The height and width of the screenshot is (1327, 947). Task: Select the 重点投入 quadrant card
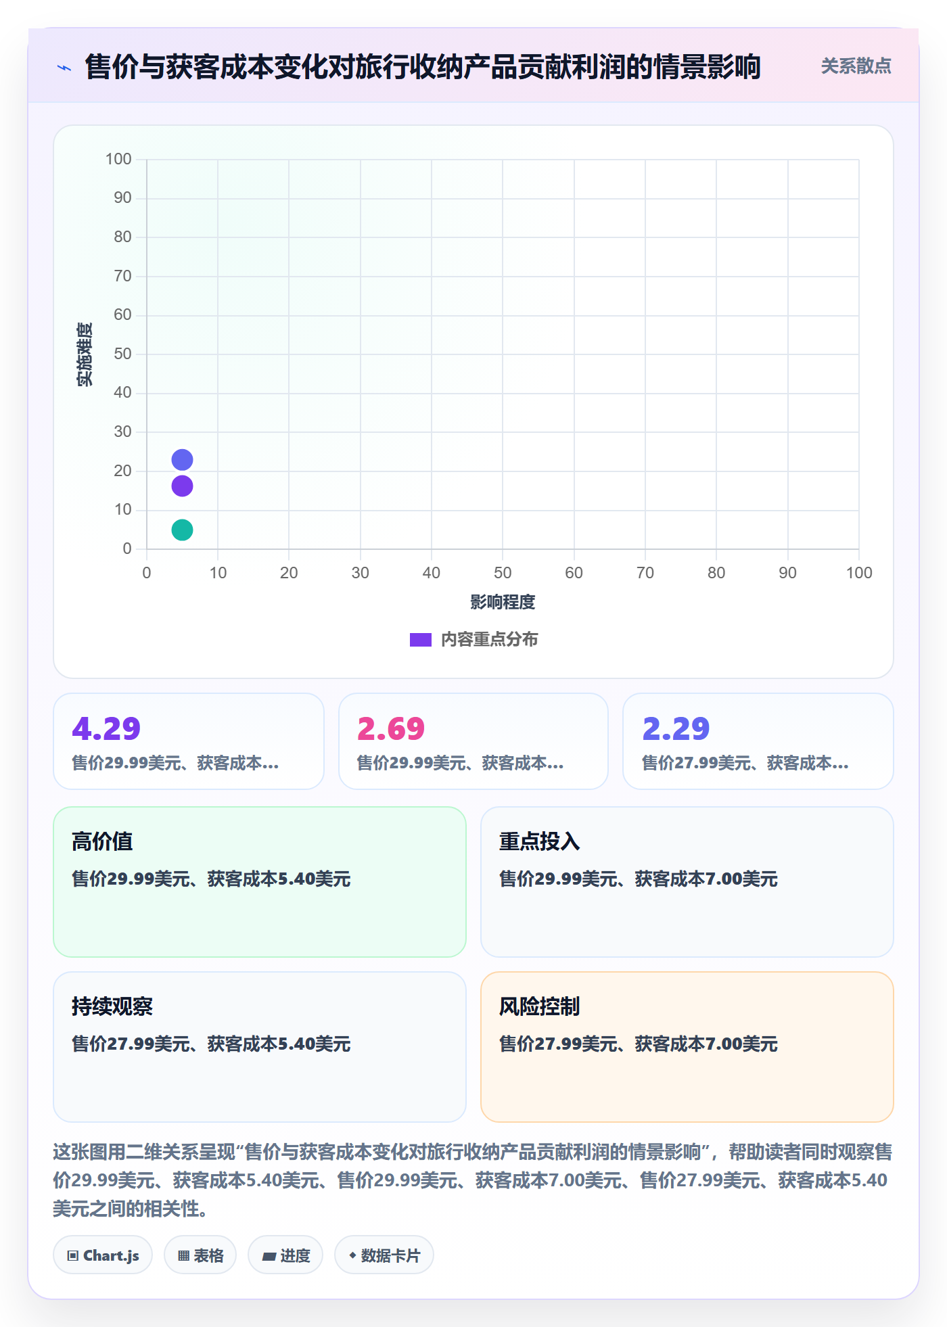(x=687, y=882)
